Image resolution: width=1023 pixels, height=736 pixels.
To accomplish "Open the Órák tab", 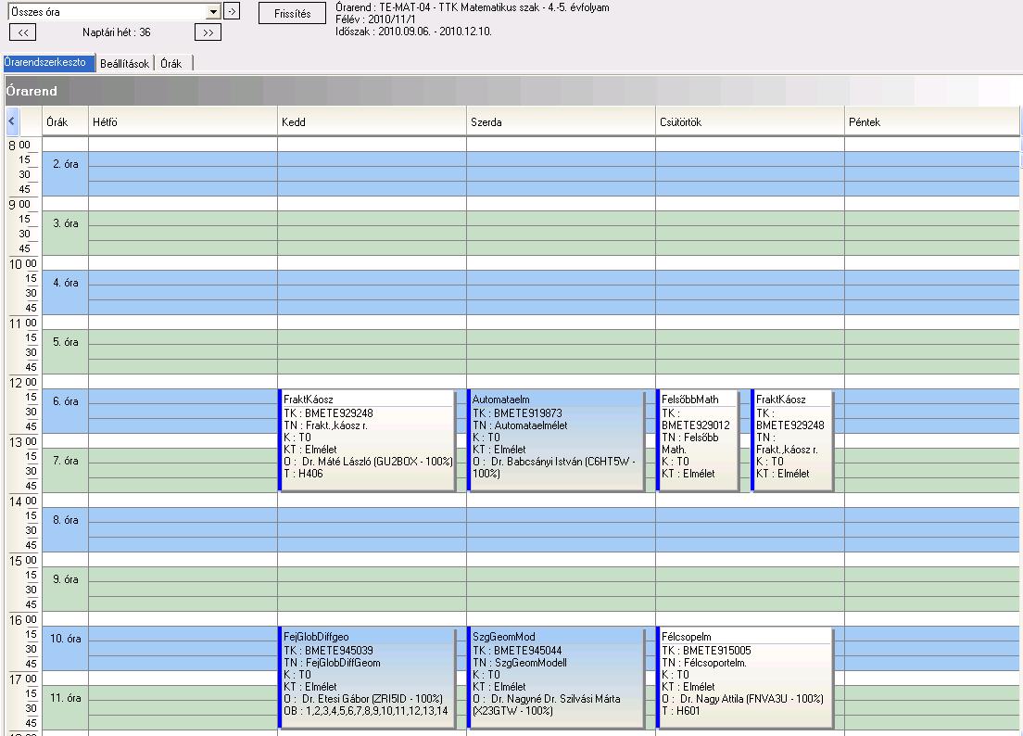I will coord(172,63).
